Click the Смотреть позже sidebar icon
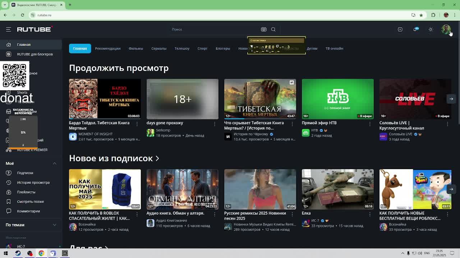Image resolution: width=460 pixels, height=258 pixels. (x=9, y=201)
